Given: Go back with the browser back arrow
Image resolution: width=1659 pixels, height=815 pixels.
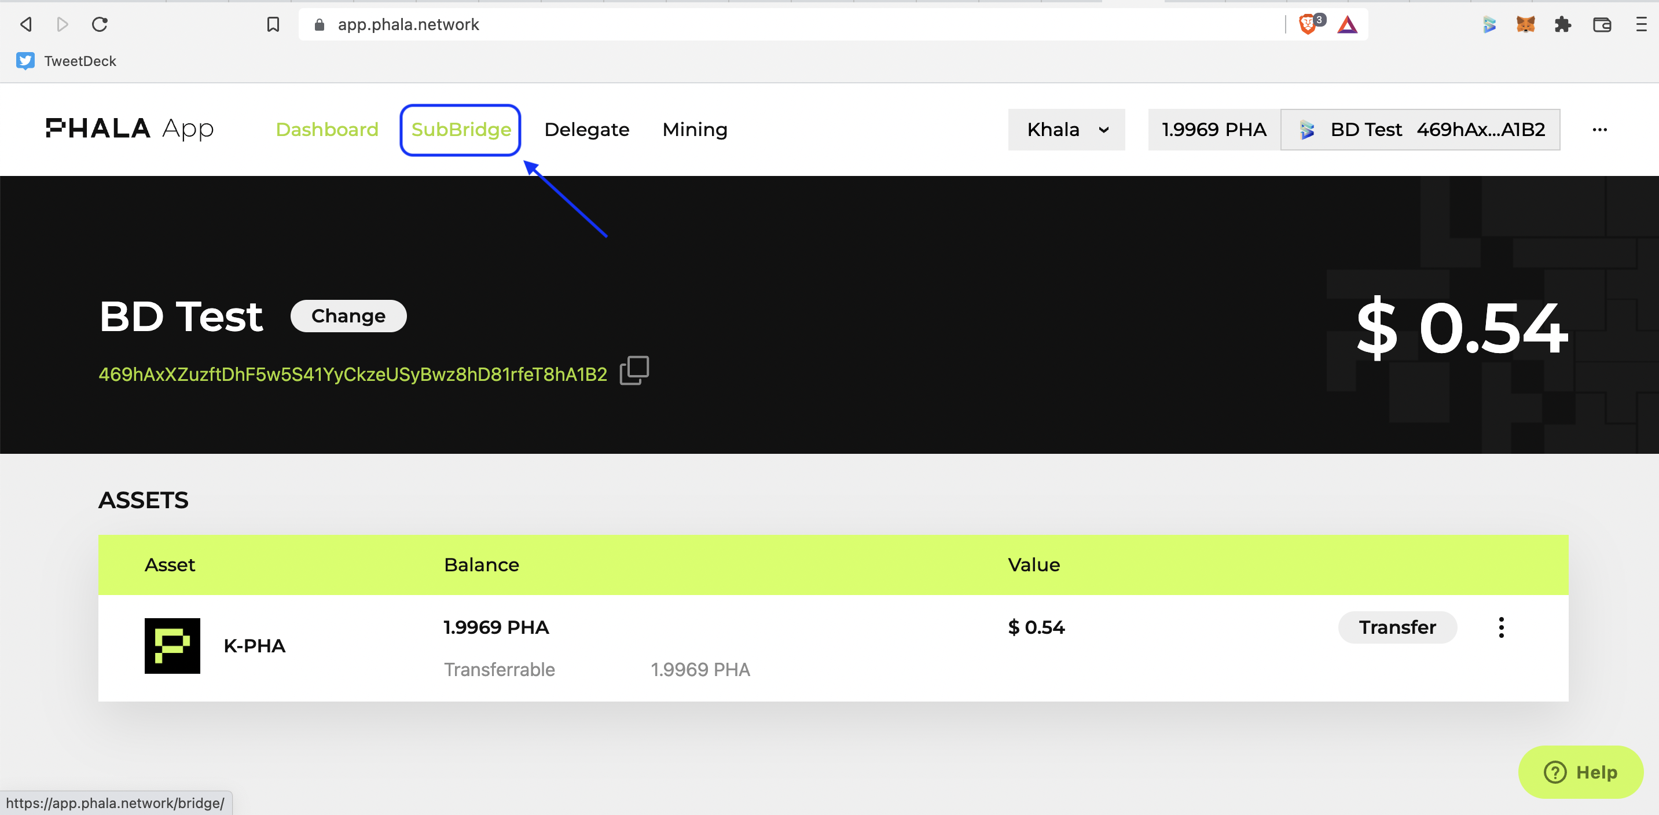Looking at the screenshot, I should coord(26,24).
